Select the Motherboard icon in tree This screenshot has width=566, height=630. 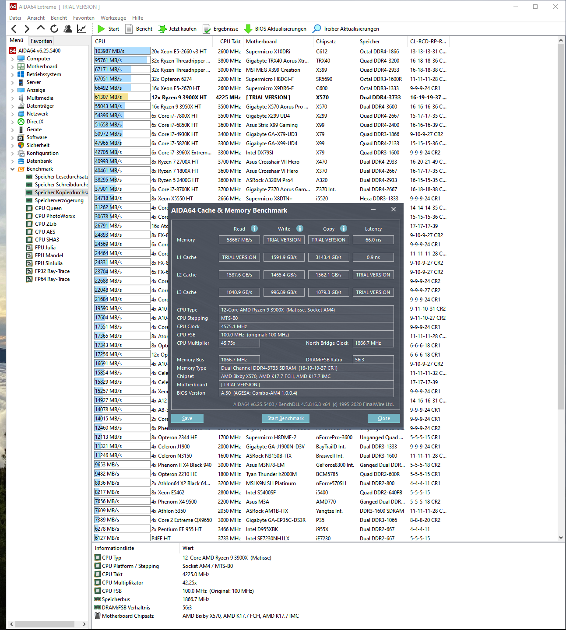pyautogui.click(x=21, y=66)
